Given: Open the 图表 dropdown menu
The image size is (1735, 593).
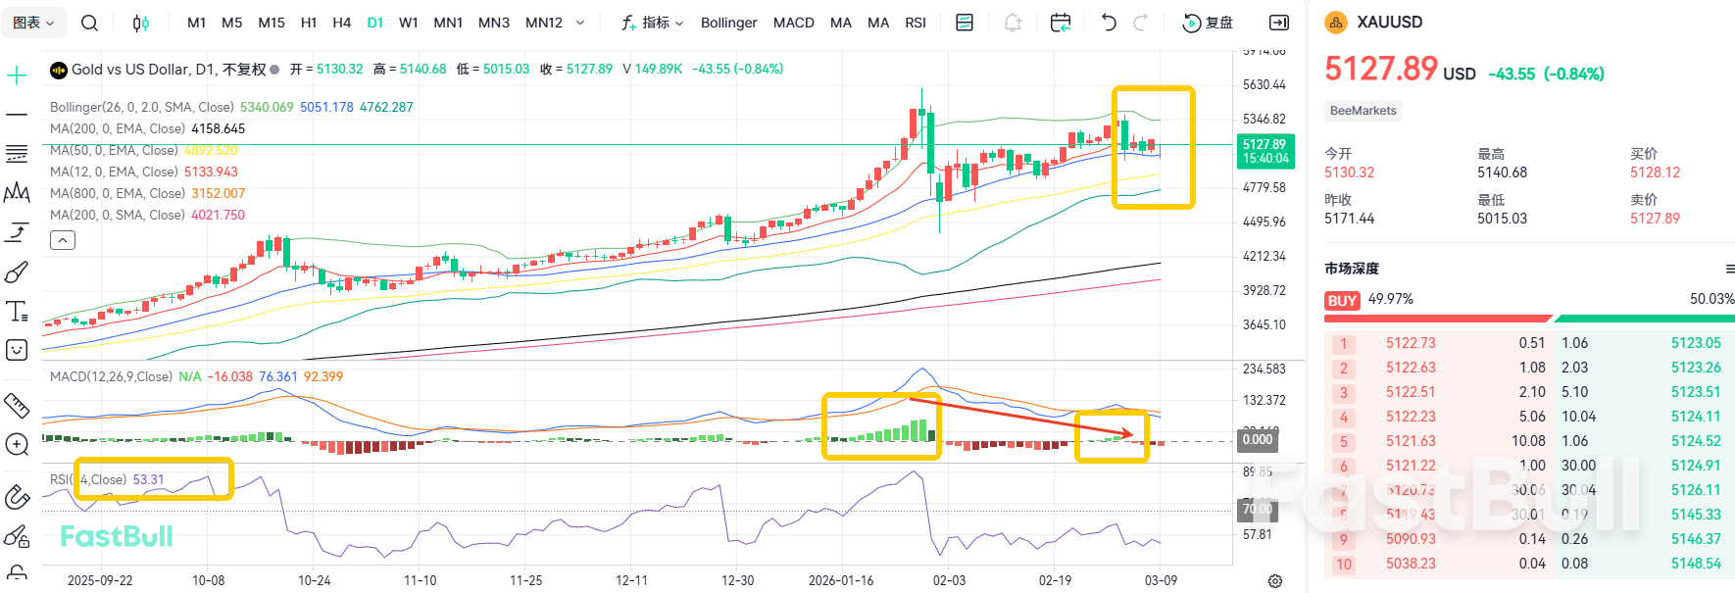Looking at the screenshot, I should pyautogui.click(x=33, y=23).
